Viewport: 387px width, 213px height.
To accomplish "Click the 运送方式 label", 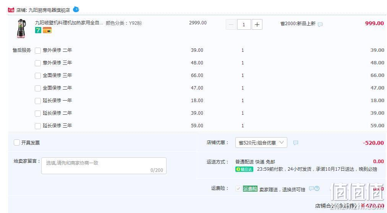I will (x=217, y=162).
